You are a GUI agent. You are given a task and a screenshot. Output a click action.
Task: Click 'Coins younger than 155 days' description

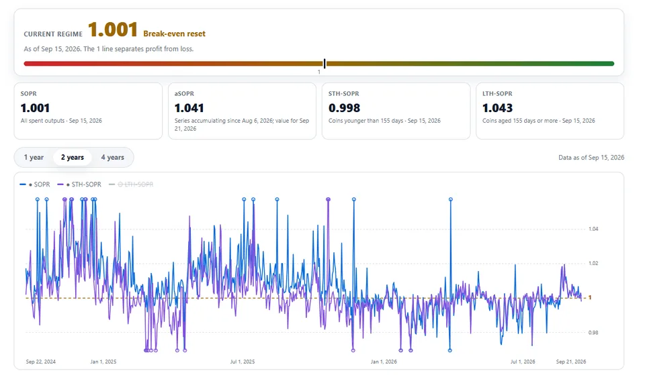[365, 121]
